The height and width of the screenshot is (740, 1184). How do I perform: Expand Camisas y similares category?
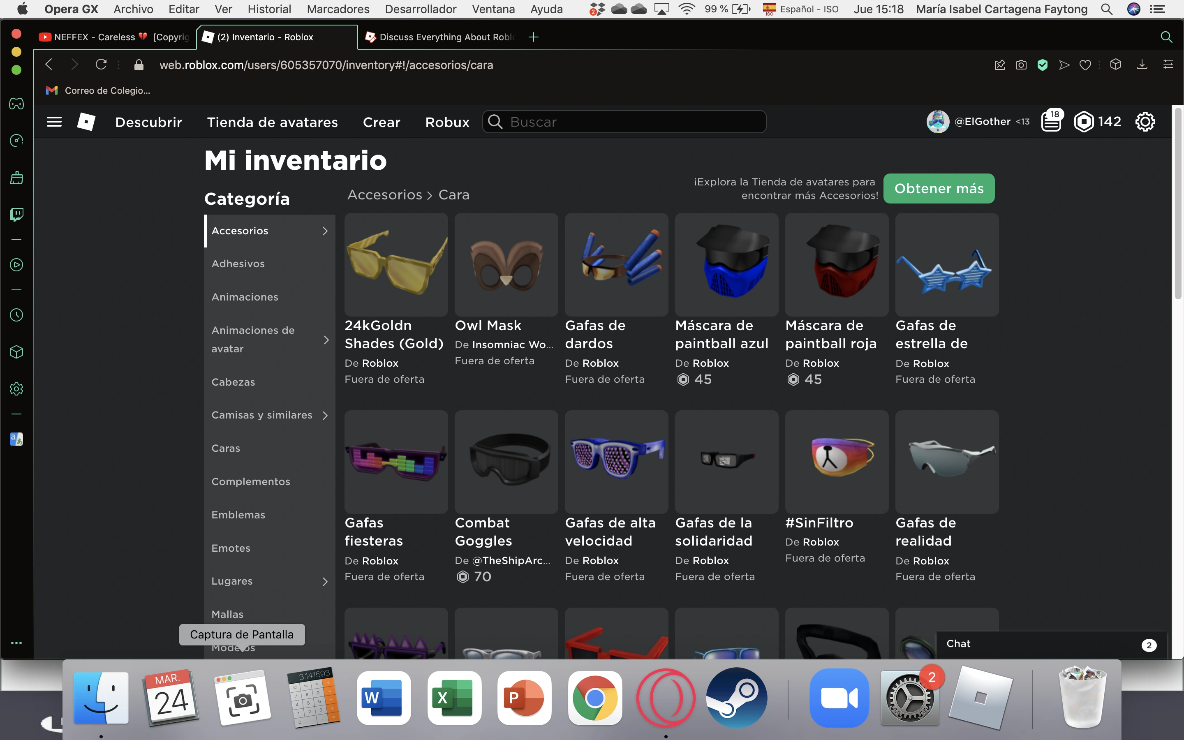(x=325, y=415)
